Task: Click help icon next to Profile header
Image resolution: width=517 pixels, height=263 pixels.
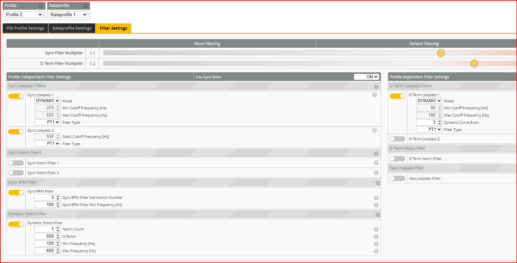Action: point(41,6)
